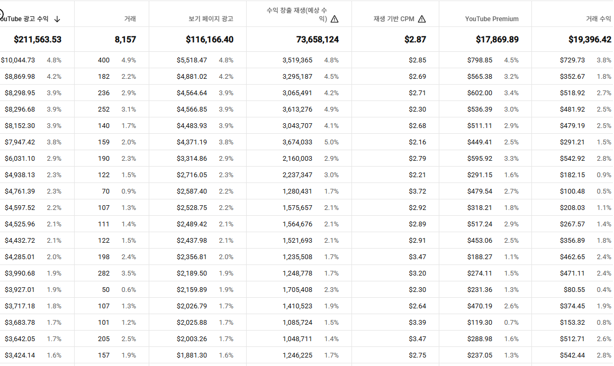The height and width of the screenshot is (366, 614).
Task: Sort by 보기 페이지 광고 column header
Action: (211, 19)
